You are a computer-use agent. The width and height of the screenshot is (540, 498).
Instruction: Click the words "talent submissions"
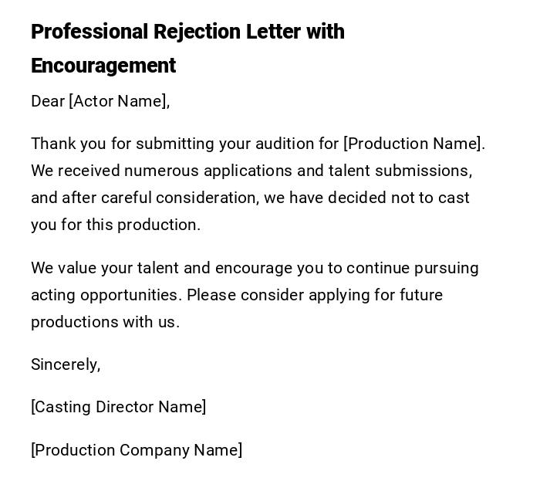click(x=400, y=171)
